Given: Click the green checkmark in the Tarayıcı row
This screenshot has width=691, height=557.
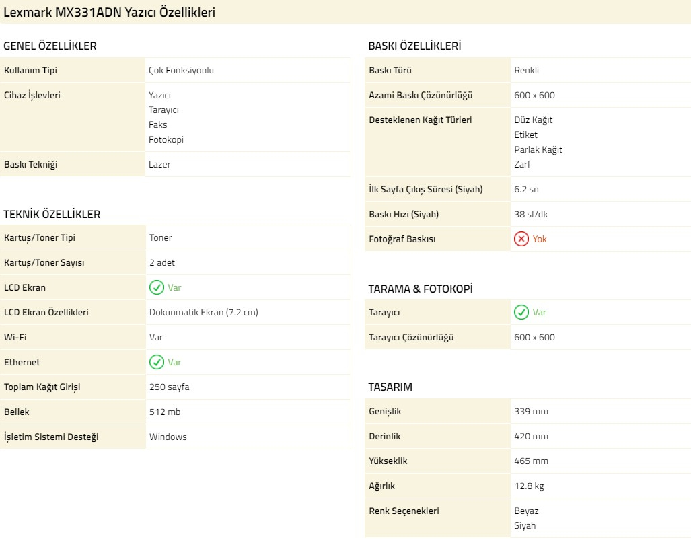Looking at the screenshot, I should click(x=521, y=313).
